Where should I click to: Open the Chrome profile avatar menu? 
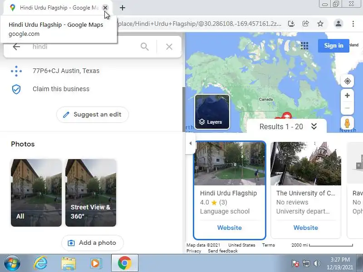click(x=338, y=24)
